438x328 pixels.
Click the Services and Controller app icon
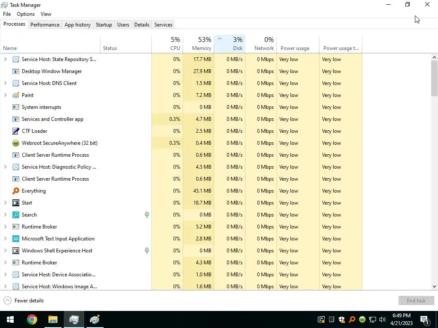pyautogui.click(x=16, y=119)
